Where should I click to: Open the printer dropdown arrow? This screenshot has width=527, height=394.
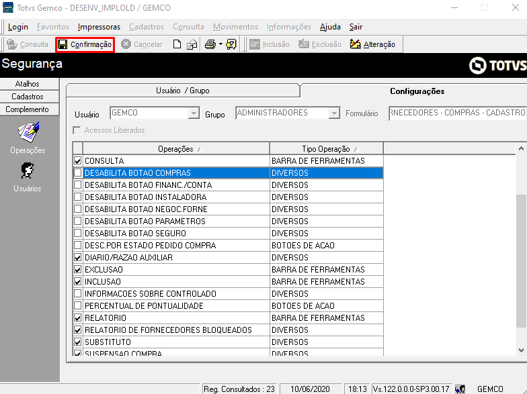pos(220,44)
